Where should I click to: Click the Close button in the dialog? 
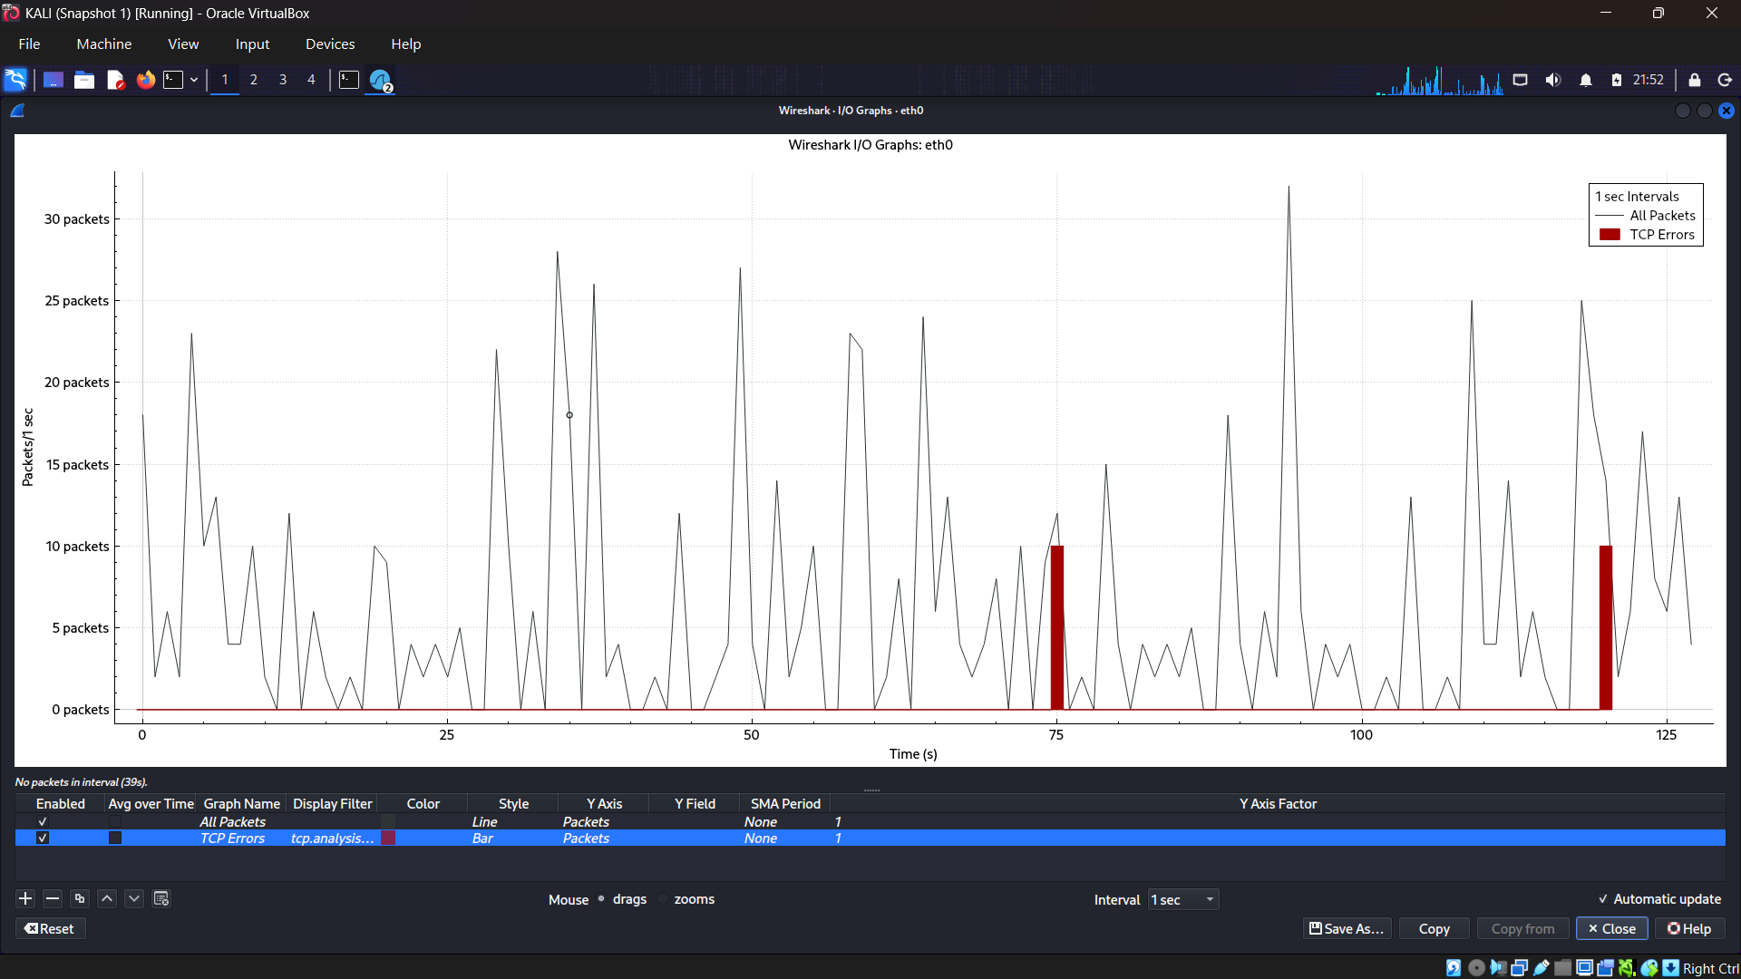point(1611,928)
